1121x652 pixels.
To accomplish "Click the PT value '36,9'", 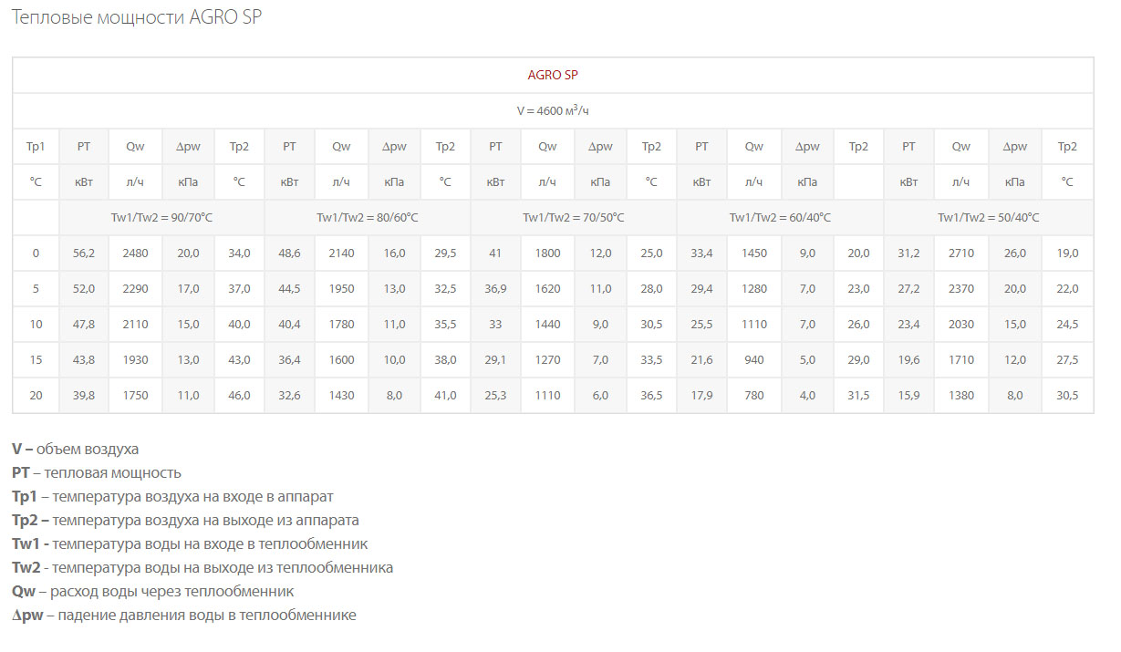I will click(x=495, y=288).
